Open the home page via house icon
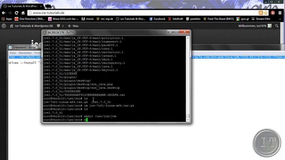The height and width of the screenshot is (160, 285). 23,13
